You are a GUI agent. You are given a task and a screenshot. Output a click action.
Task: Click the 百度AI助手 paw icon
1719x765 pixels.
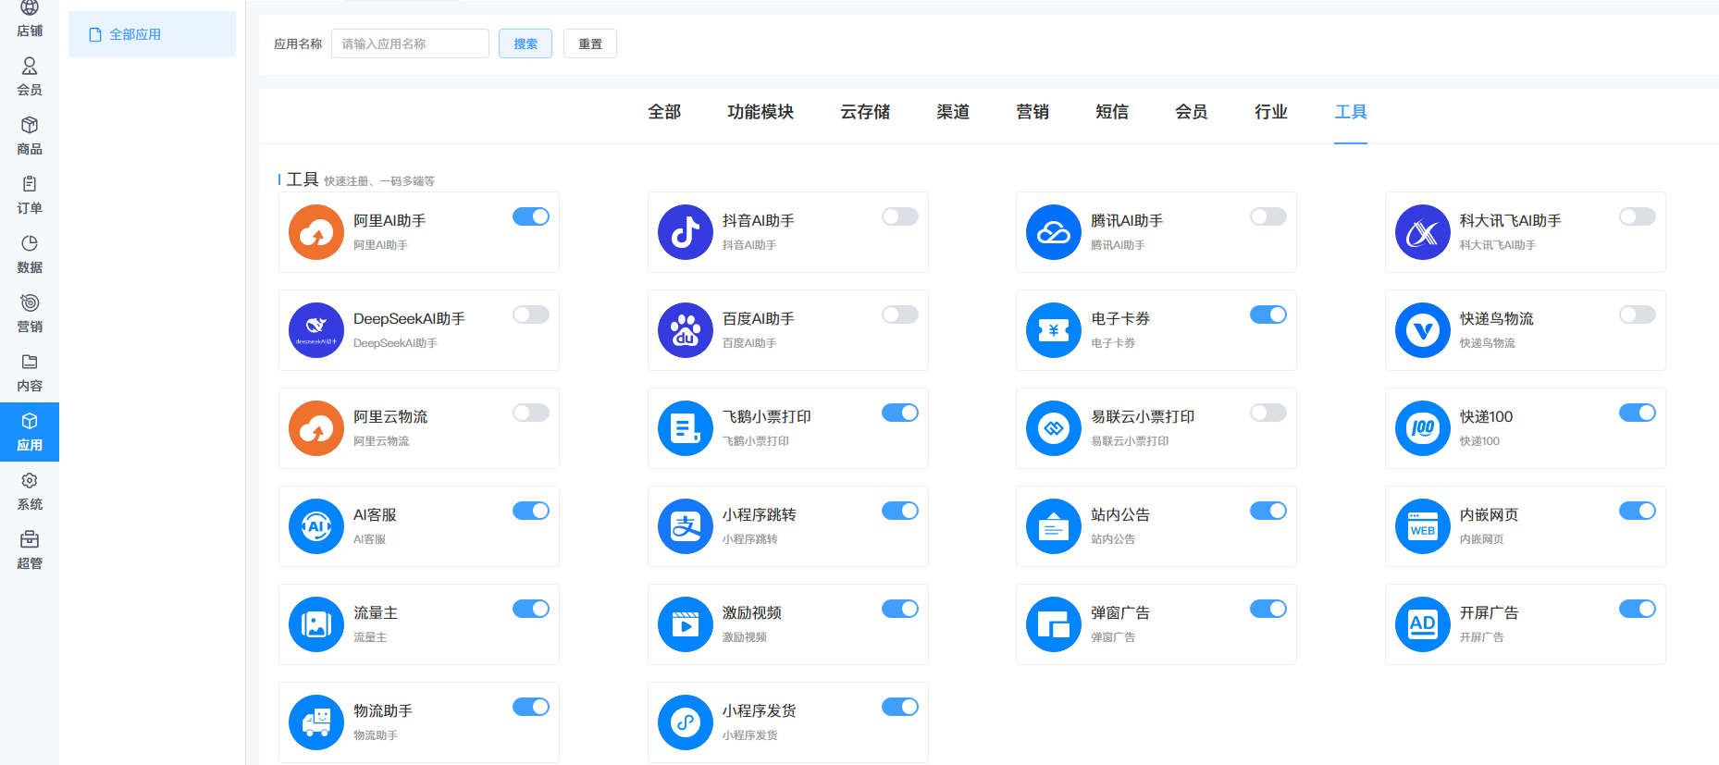686,330
